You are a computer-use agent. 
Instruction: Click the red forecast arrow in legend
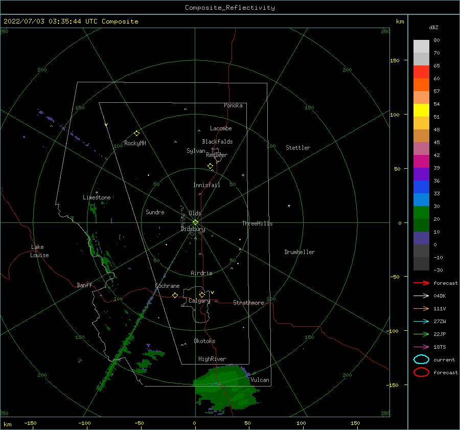point(421,283)
